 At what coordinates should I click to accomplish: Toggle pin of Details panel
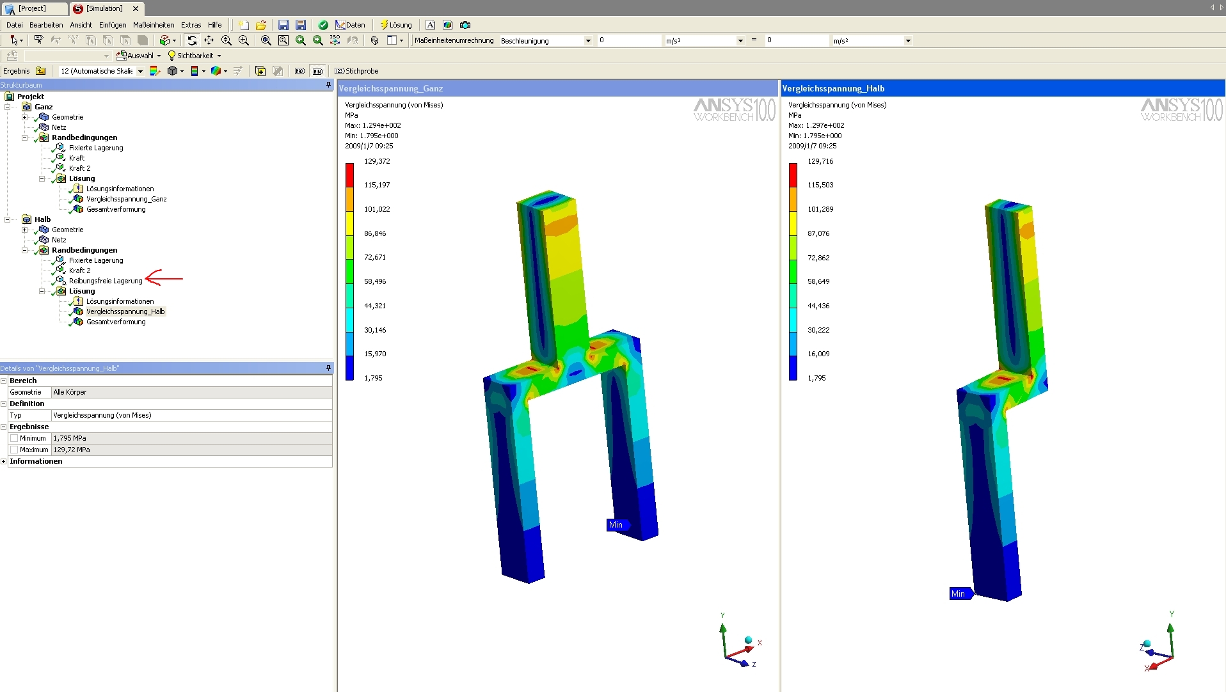pyautogui.click(x=328, y=368)
